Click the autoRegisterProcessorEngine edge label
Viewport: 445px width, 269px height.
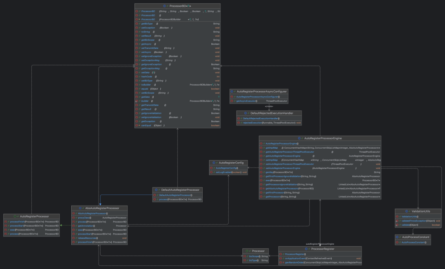[320, 244]
